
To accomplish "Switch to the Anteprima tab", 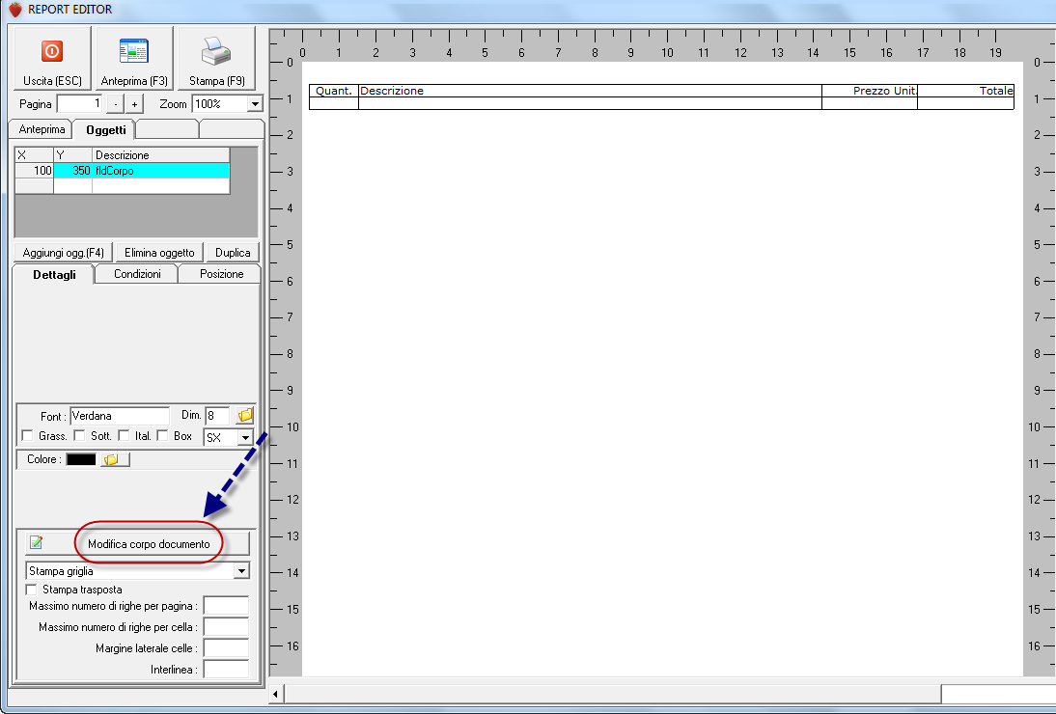I will (42, 129).
